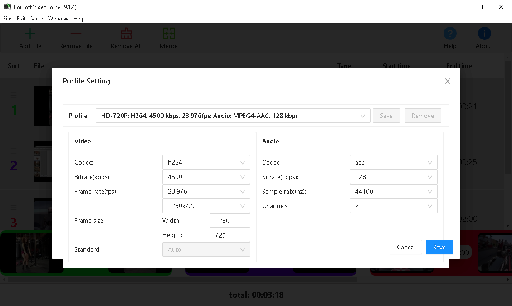512x306 pixels.
Task: Click the Width input field
Action: 229,221
